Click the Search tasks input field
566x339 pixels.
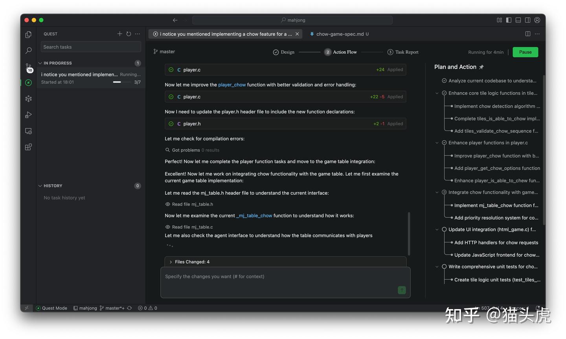[91, 47]
